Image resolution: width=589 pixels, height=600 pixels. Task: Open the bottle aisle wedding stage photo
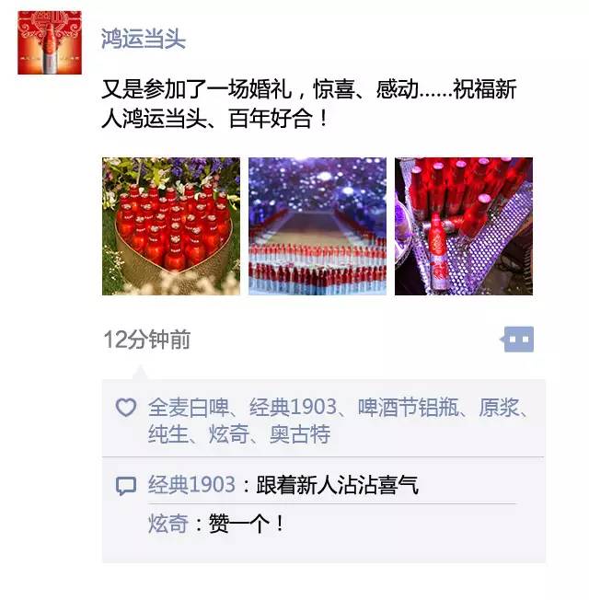point(318,226)
